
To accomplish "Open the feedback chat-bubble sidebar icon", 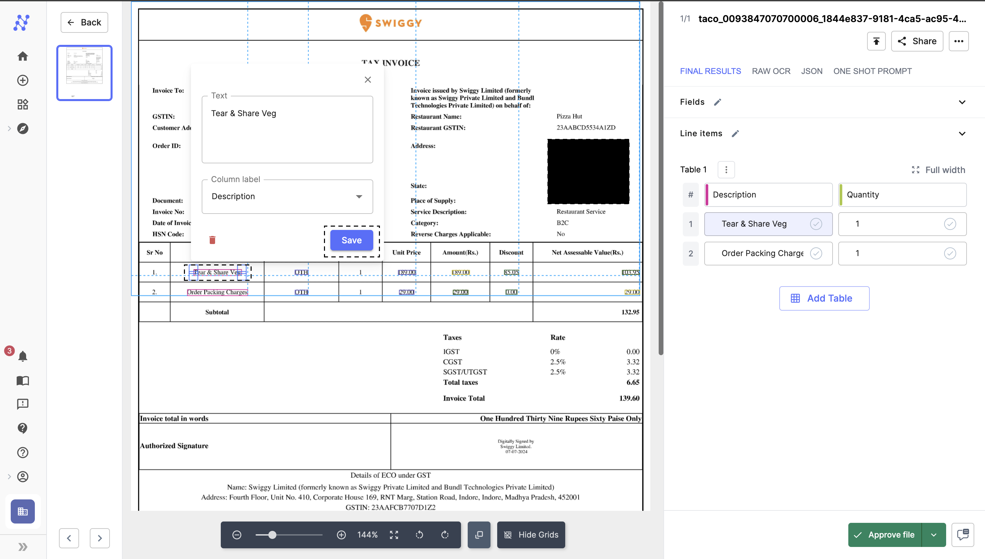I will tap(23, 404).
